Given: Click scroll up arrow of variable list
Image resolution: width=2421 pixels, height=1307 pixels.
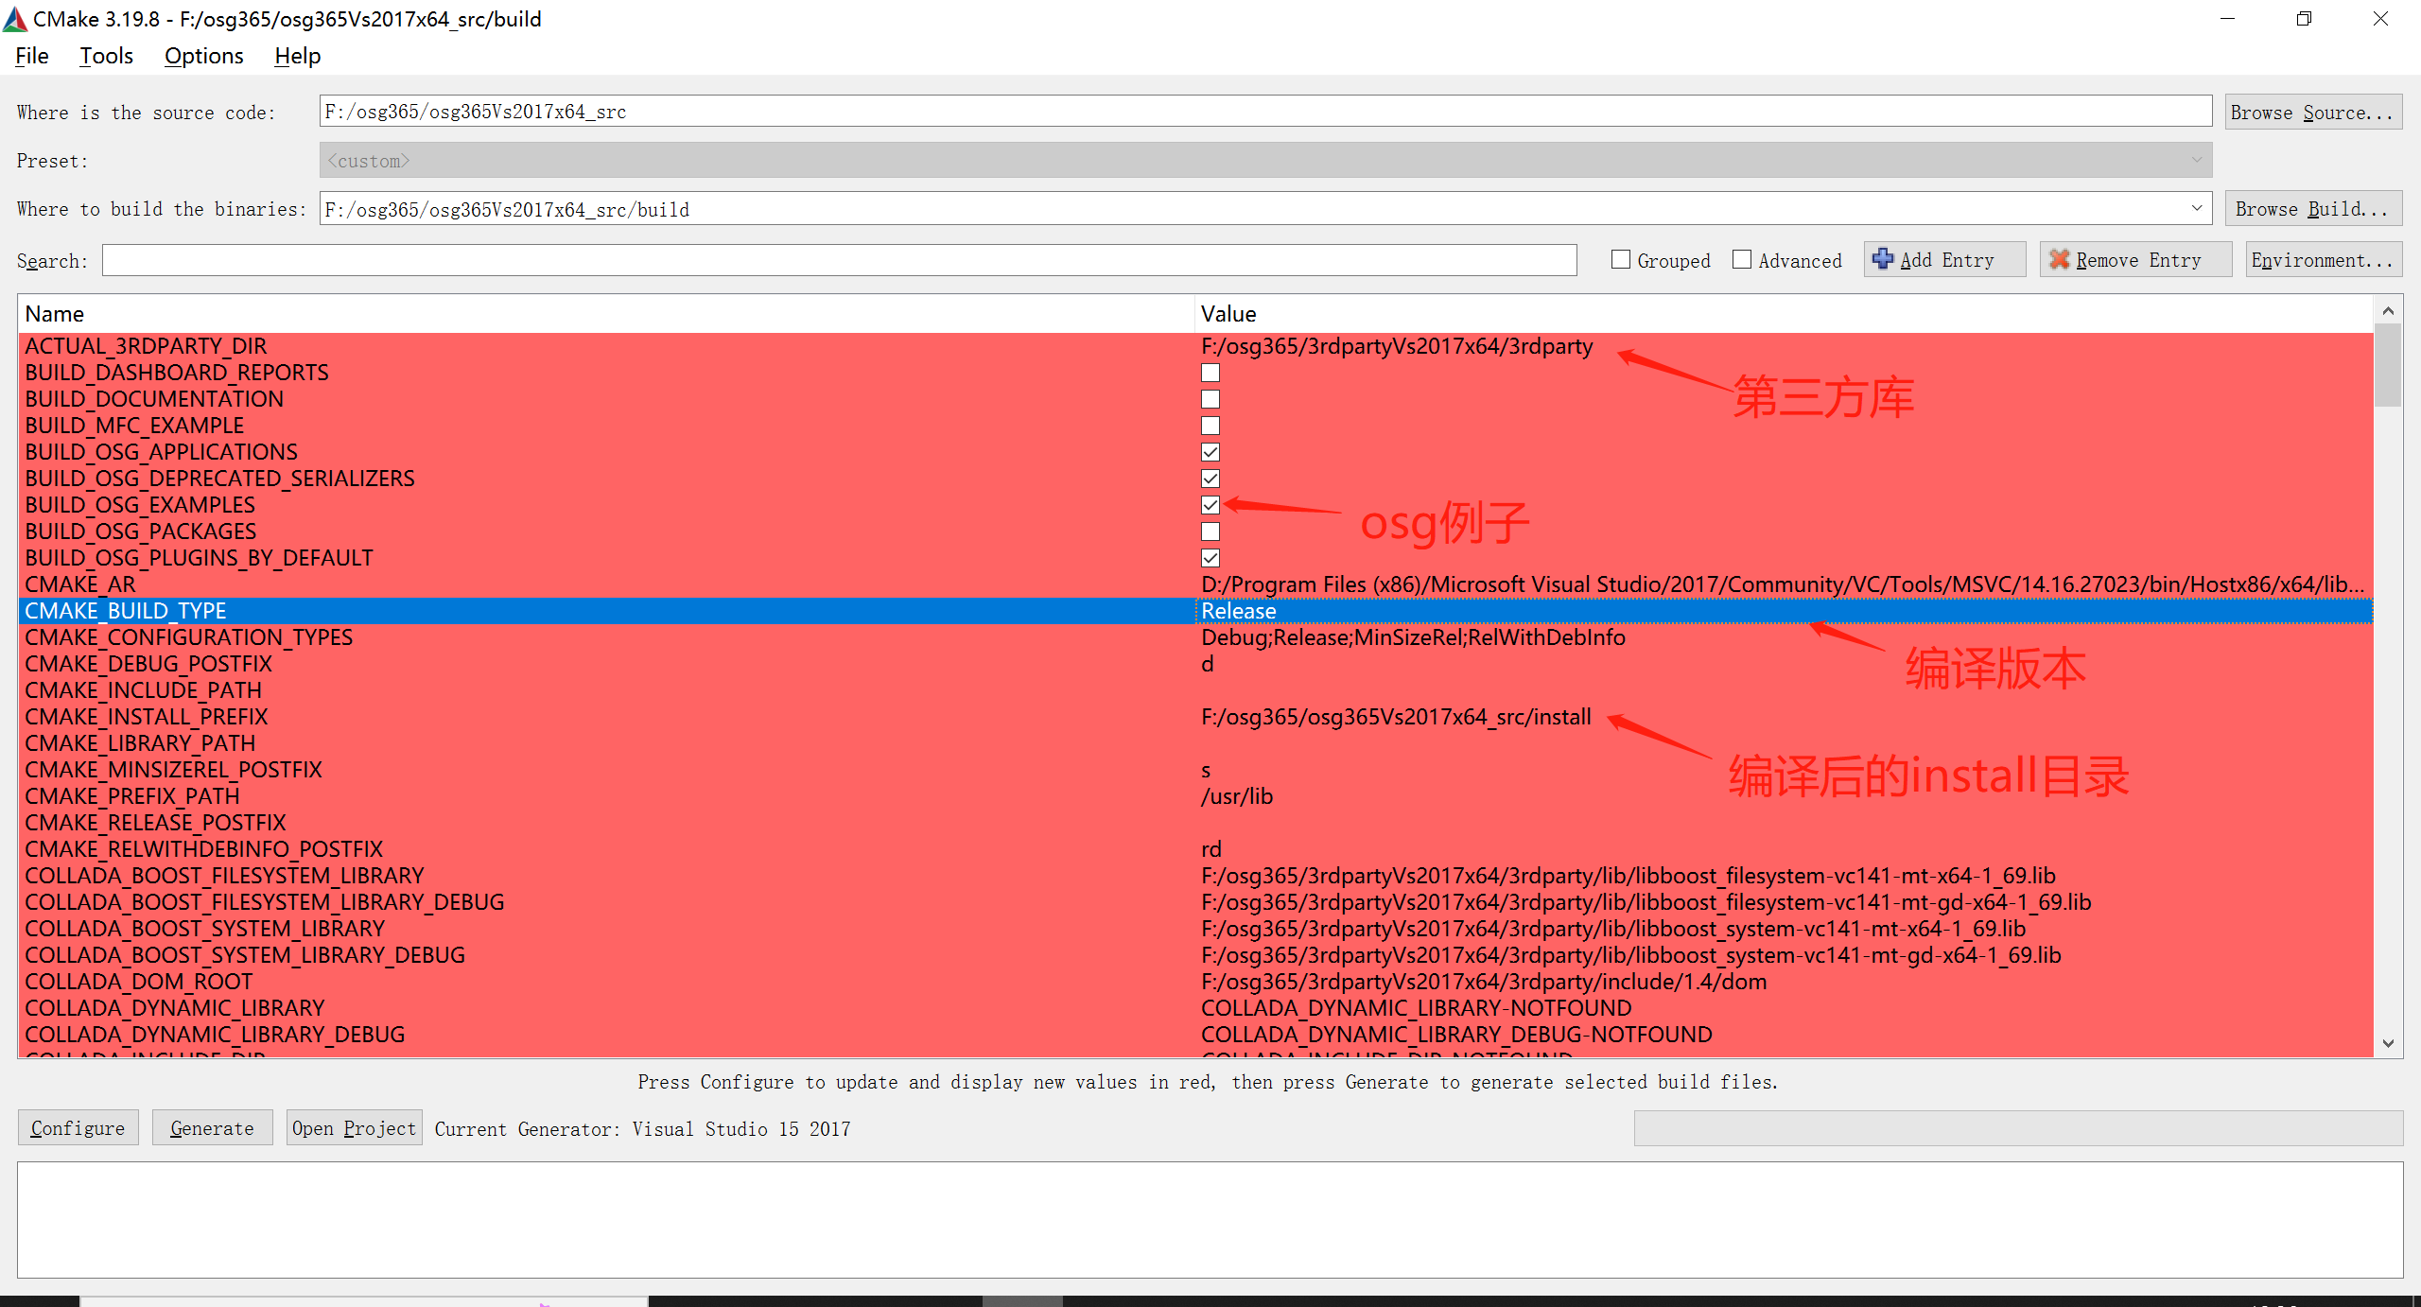Looking at the screenshot, I should point(2388,311).
